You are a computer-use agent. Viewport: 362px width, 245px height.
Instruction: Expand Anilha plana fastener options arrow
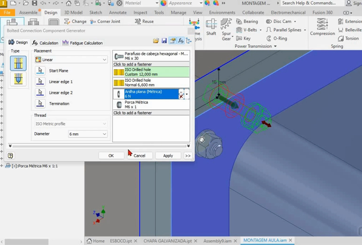point(187,94)
